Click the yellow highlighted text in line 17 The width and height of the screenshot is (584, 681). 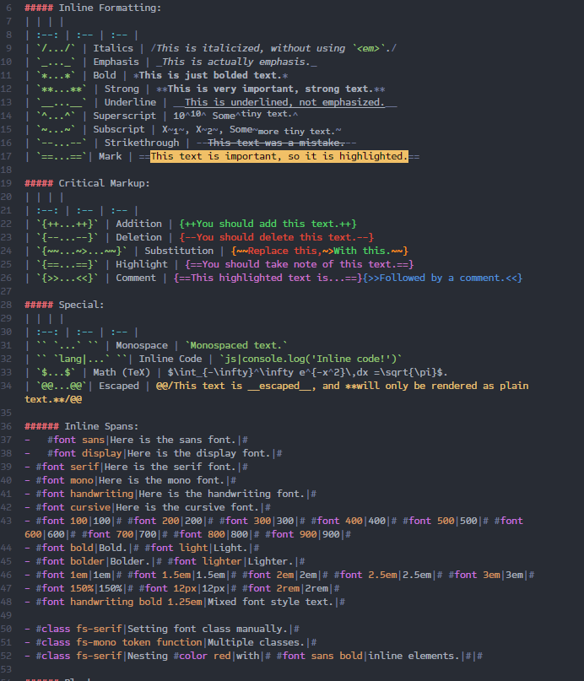(279, 156)
